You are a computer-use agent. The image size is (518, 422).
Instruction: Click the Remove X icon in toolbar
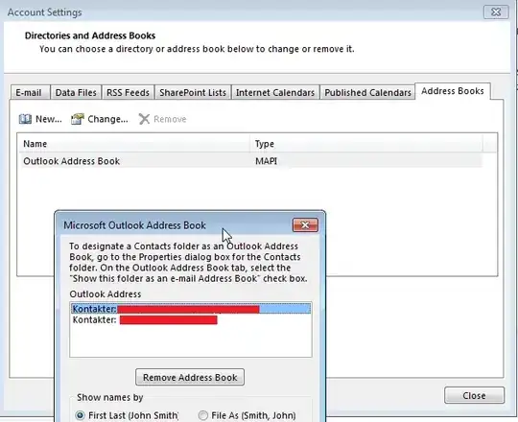tap(144, 119)
